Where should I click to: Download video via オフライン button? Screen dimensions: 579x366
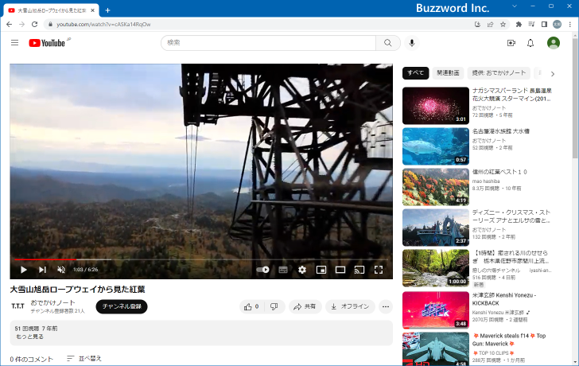click(x=350, y=306)
